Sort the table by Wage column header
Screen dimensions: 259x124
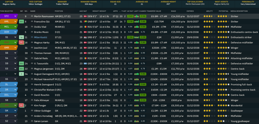click(173, 11)
